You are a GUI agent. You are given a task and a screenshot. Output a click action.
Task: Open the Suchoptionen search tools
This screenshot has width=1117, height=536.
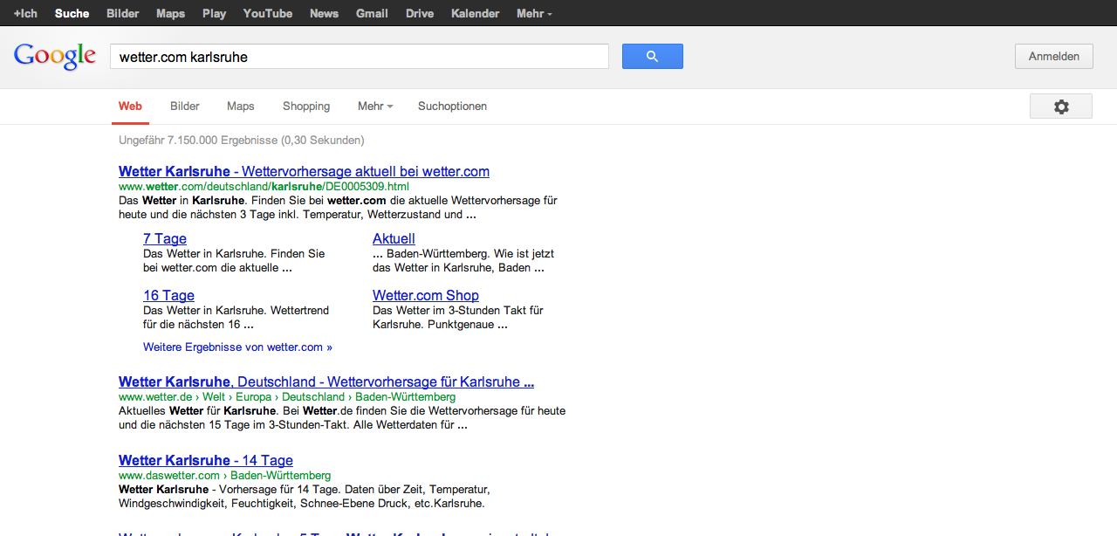(x=452, y=107)
